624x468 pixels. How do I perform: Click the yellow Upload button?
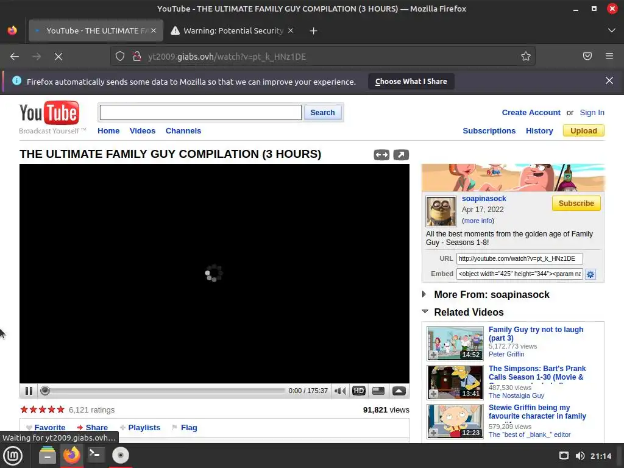[583, 130]
